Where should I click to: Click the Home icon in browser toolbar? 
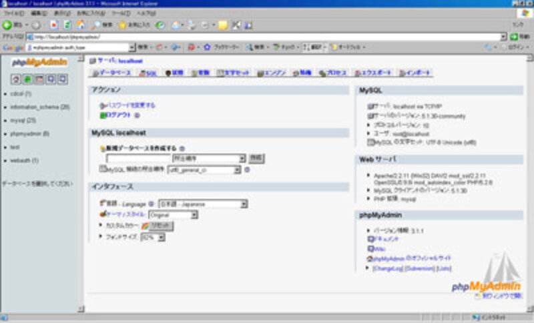click(80, 25)
